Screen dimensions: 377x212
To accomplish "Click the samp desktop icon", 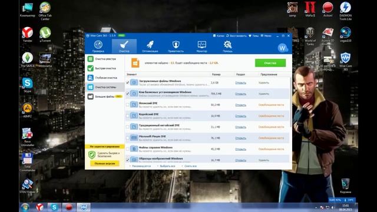I will pos(293,9).
